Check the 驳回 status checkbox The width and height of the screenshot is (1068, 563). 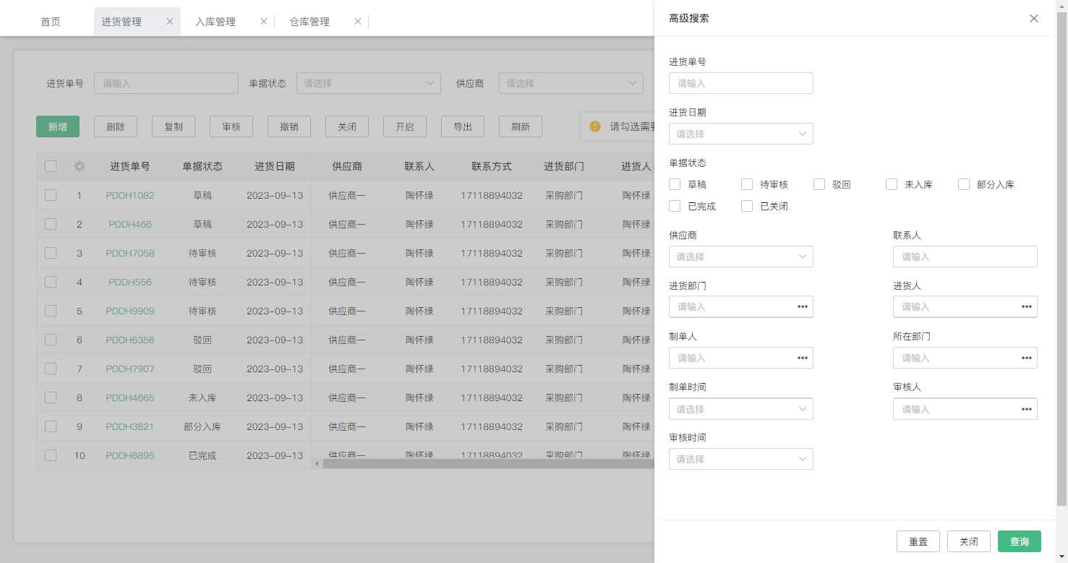819,184
